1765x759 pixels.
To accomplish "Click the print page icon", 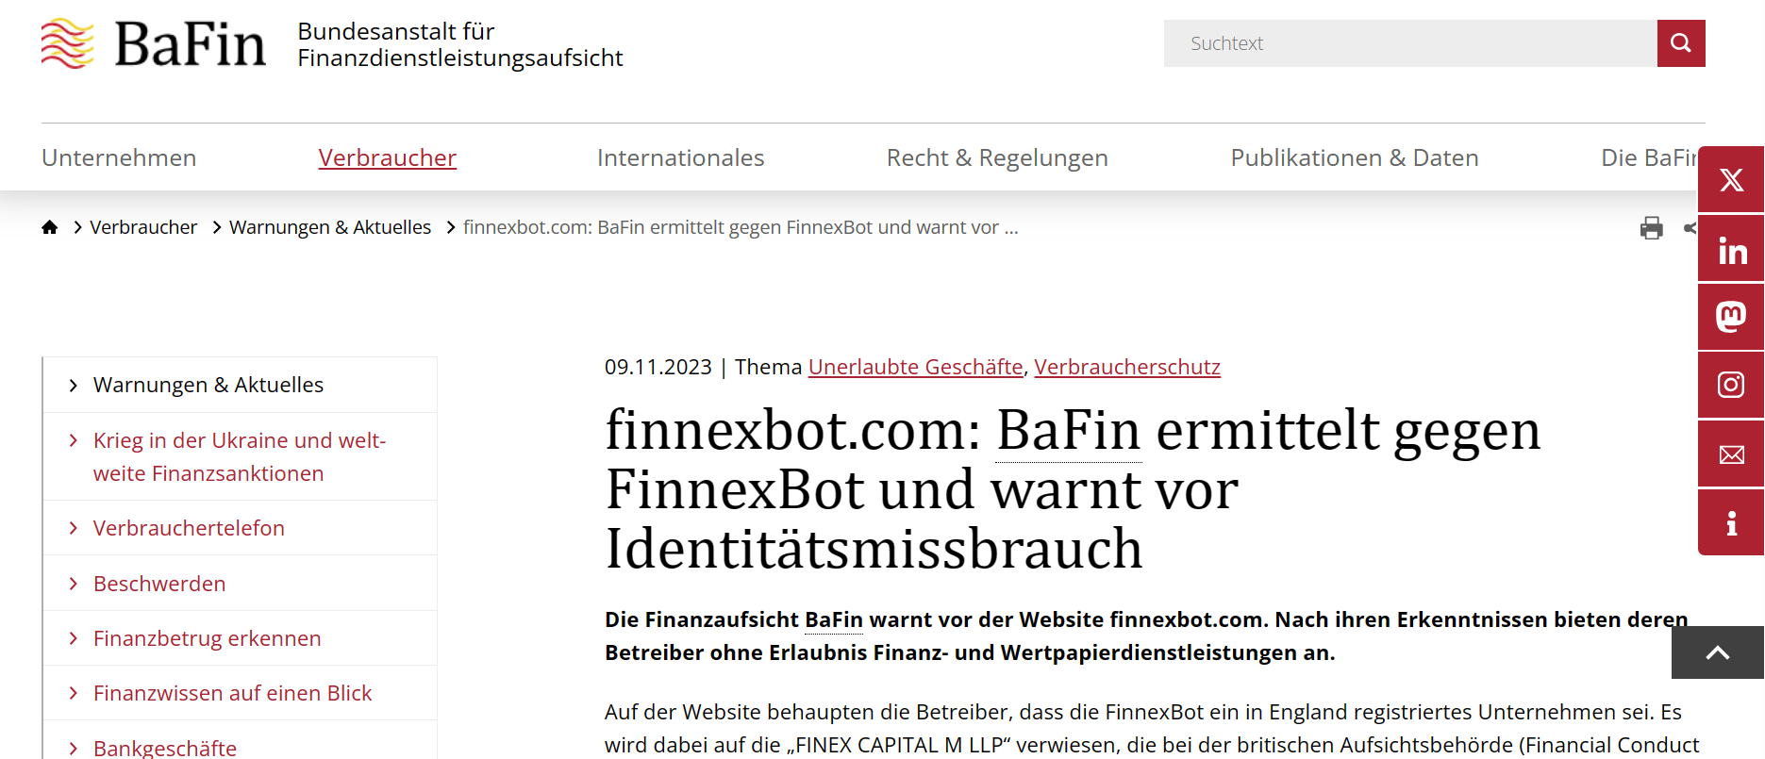I will coord(1652,228).
